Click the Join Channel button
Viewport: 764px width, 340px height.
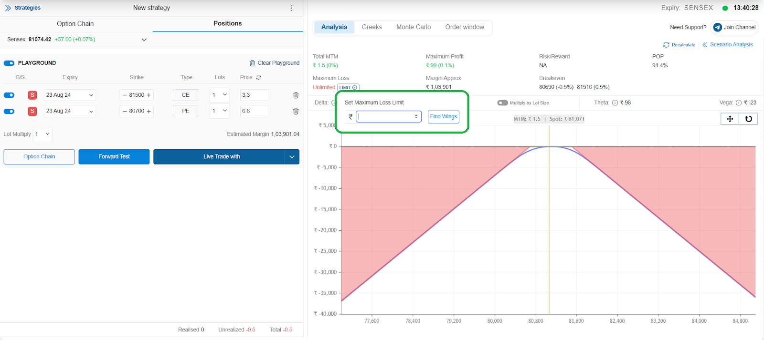tap(734, 28)
